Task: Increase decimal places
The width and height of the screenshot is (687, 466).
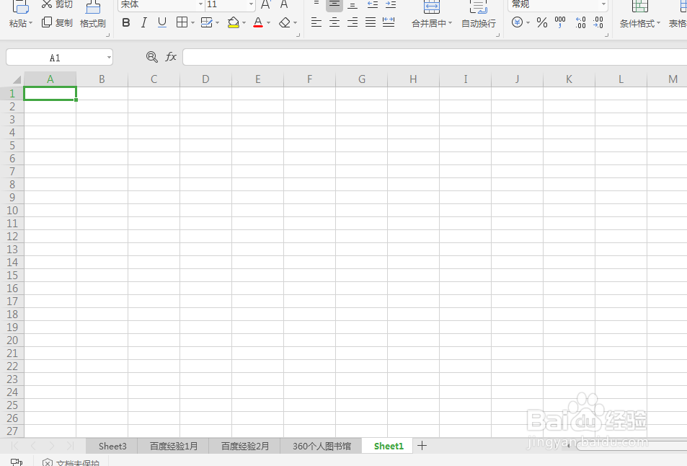Action: click(580, 23)
